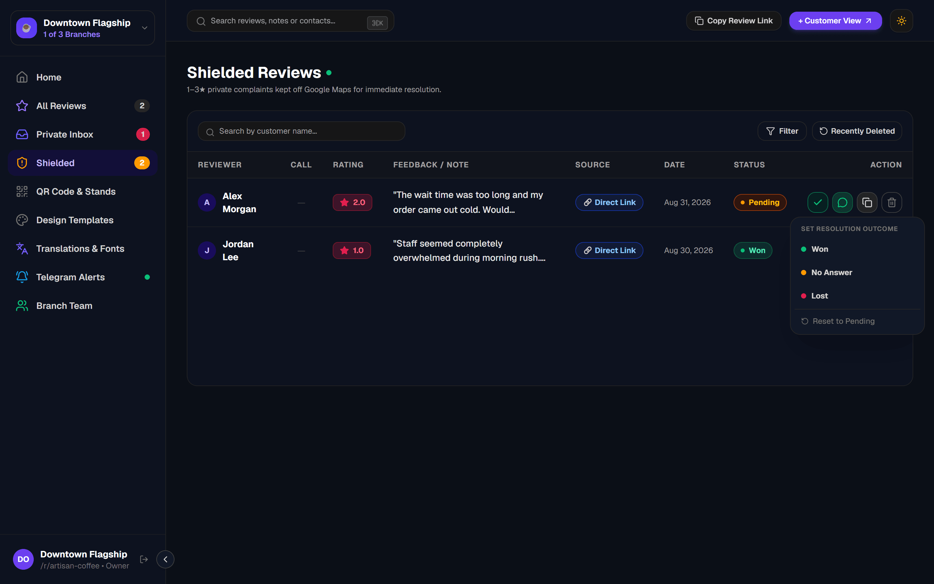The image size is (934, 584).
Task: Open the Filter options
Action: [x=782, y=131]
